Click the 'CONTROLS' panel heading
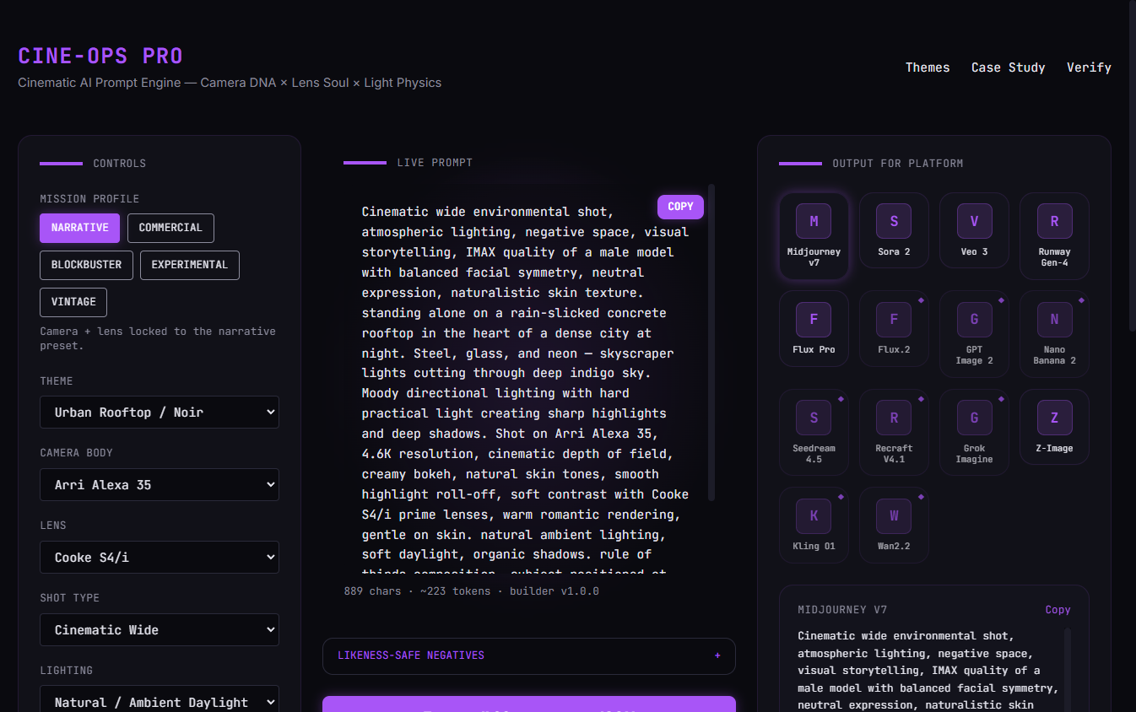This screenshot has width=1136, height=712. click(x=120, y=164)
